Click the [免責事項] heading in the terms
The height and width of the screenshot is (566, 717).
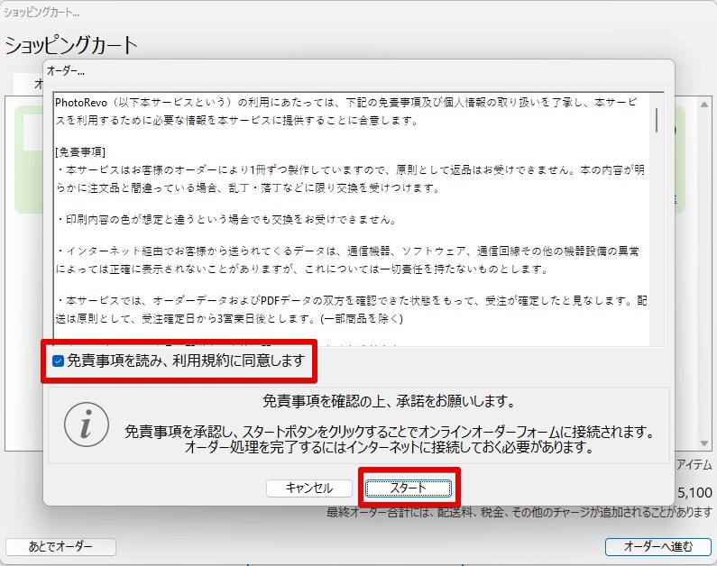coord(80,151)
